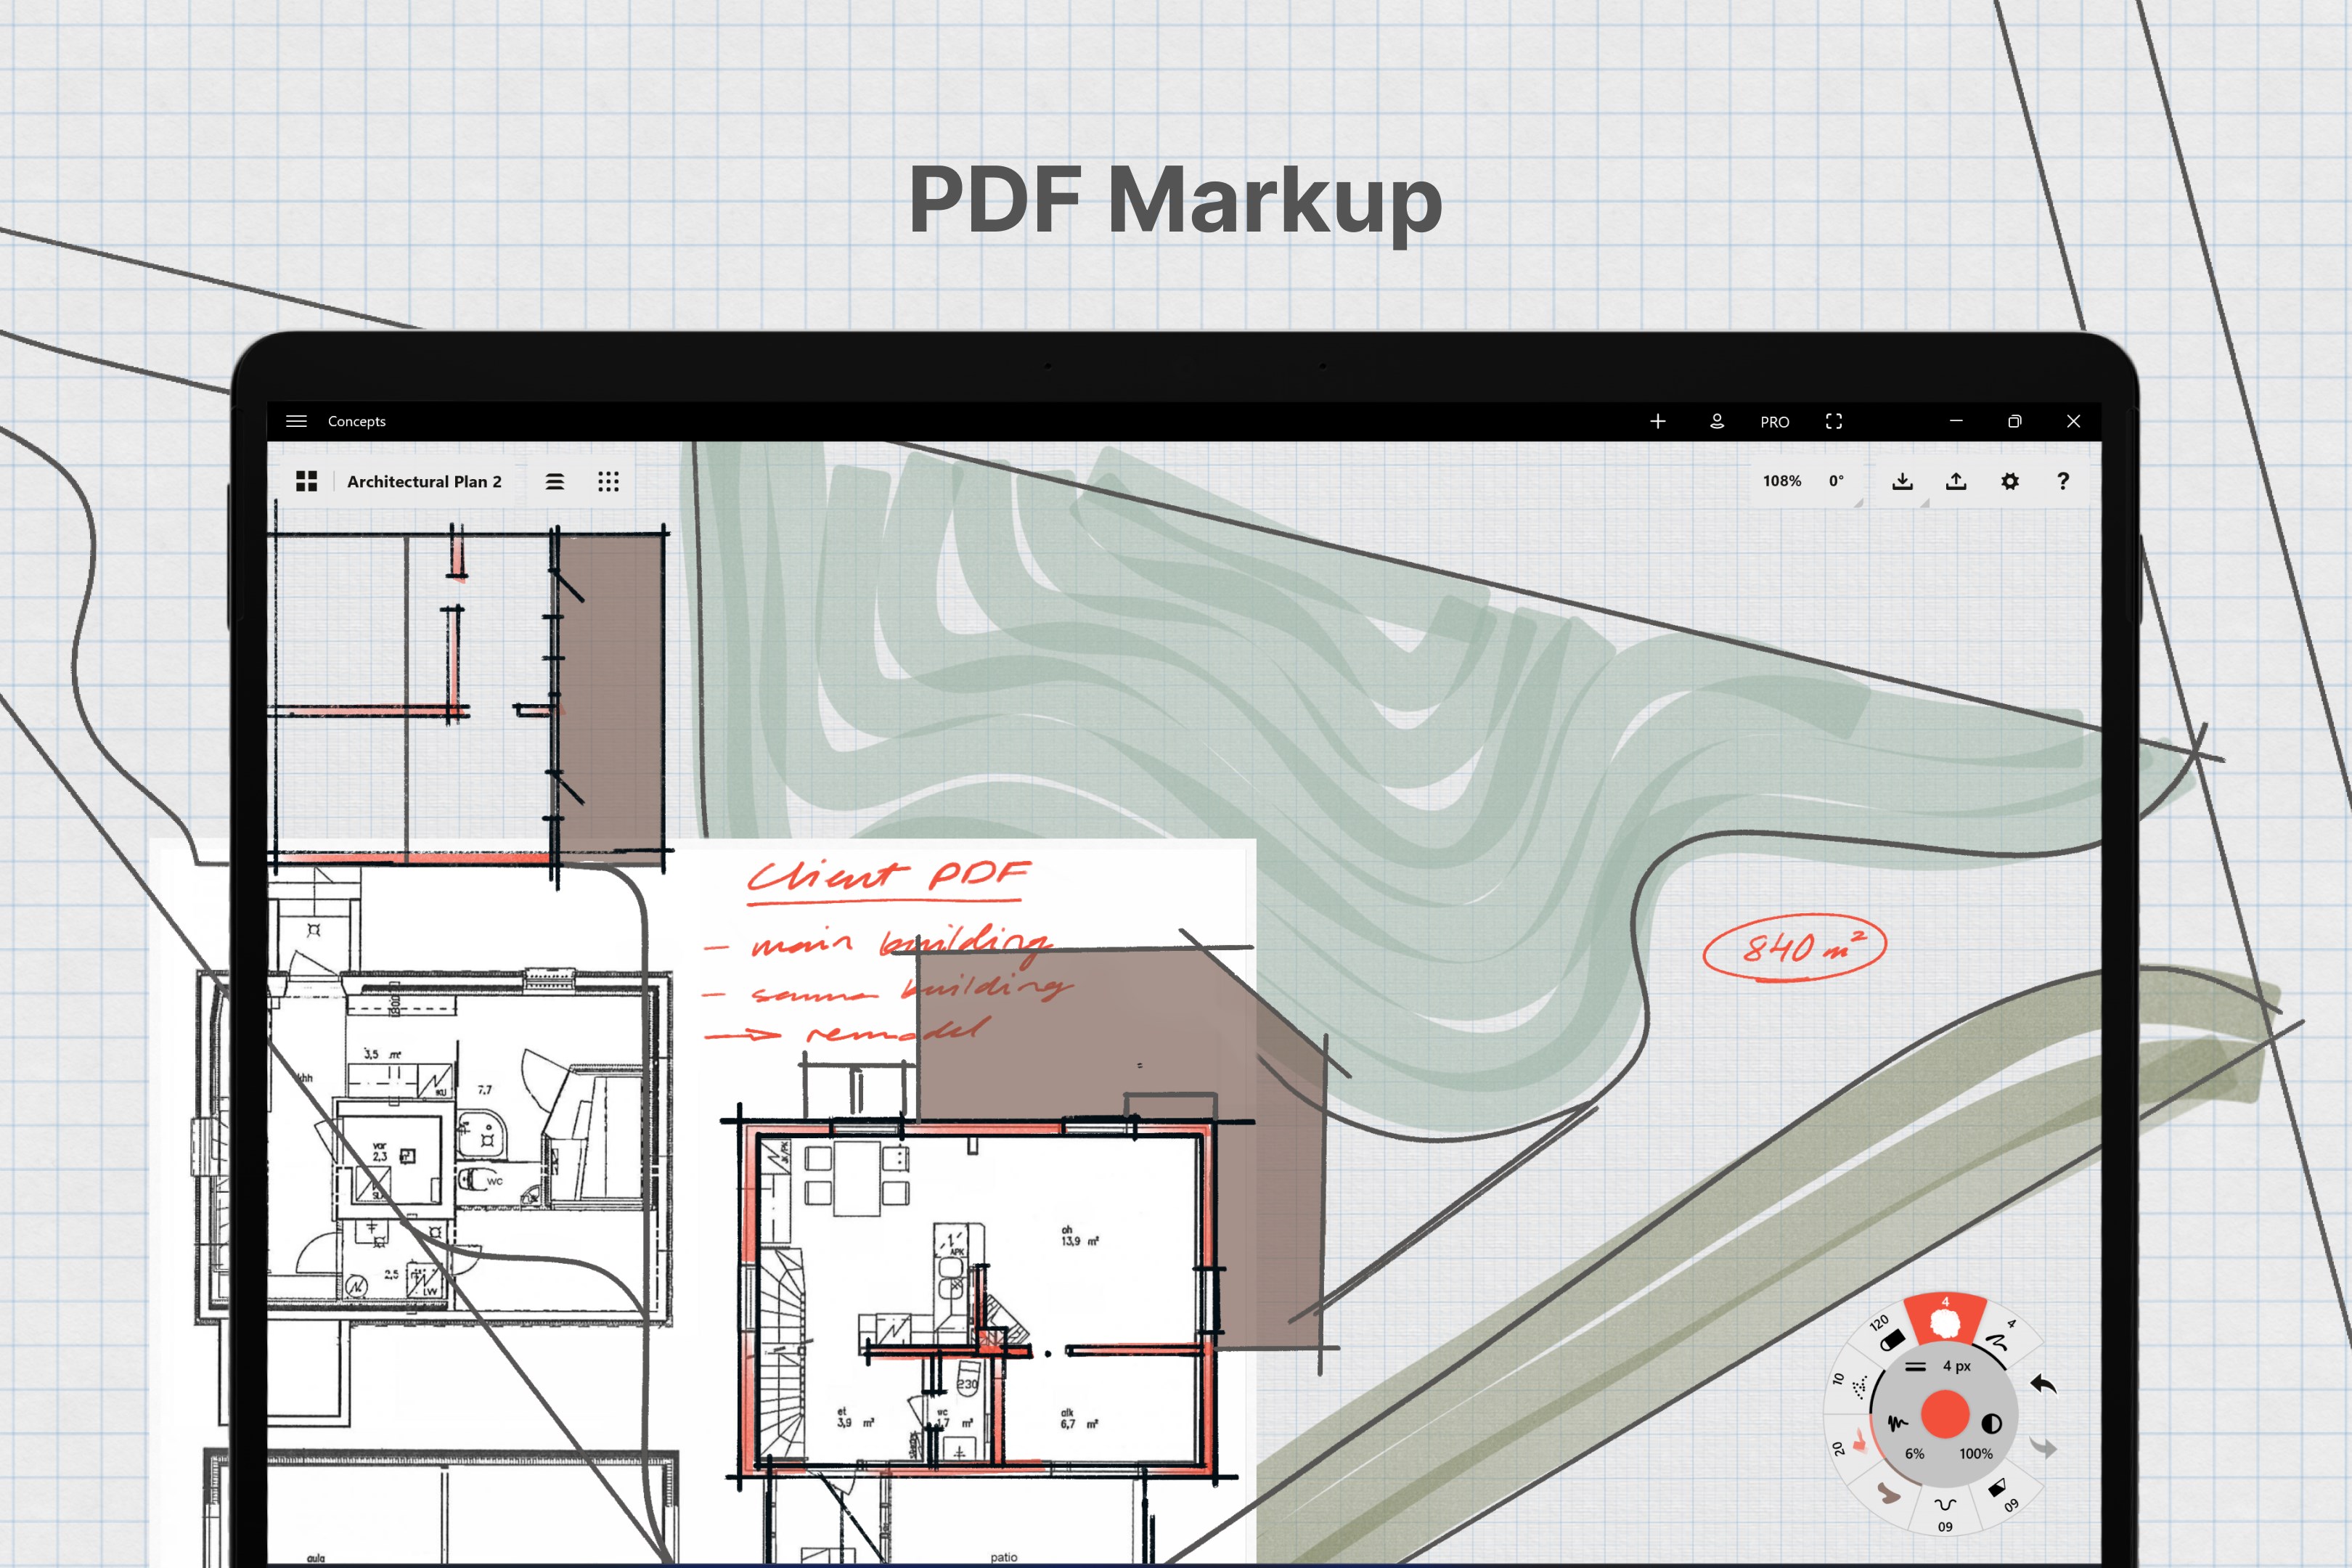Click the PRO upgrade button
The height and width of the screenshot is (1568, 2352).
pos(1774,421)
